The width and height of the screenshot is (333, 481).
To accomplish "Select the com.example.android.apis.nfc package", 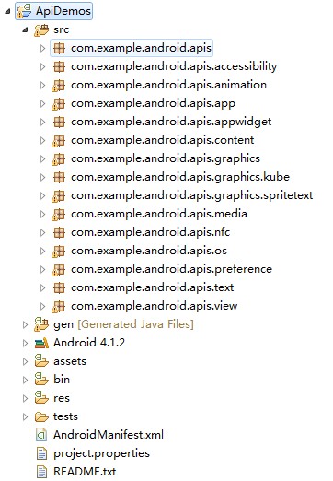I will (x=150, y=232).
